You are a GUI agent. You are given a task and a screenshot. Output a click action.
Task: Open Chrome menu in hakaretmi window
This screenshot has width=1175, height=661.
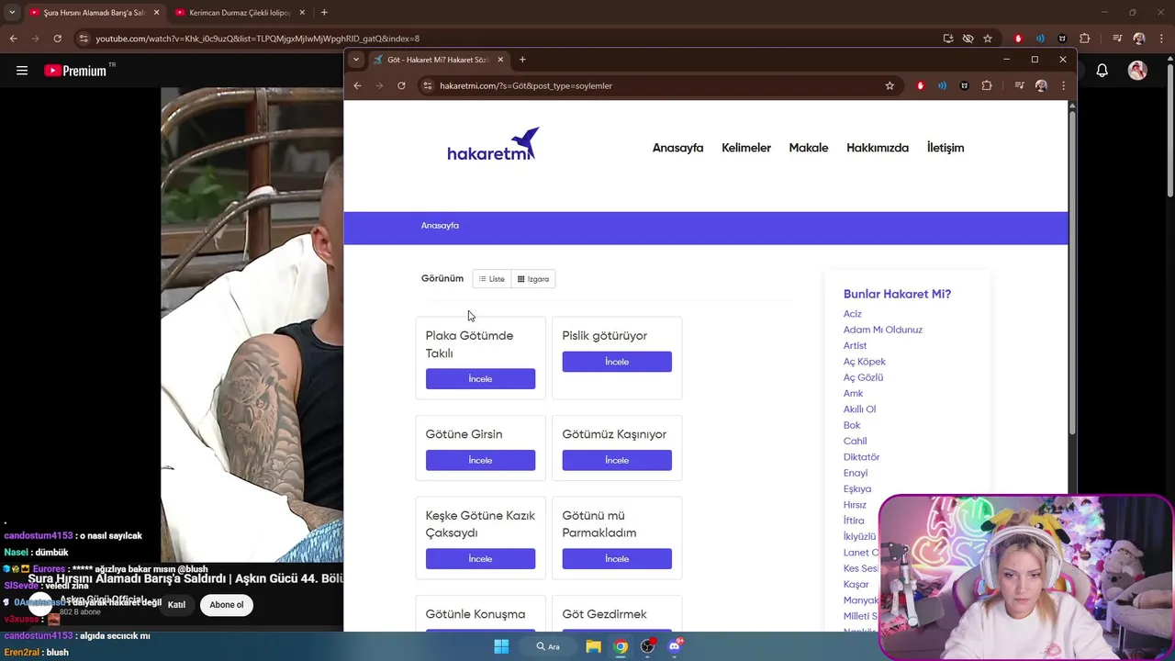click(x=1063, y=85)
